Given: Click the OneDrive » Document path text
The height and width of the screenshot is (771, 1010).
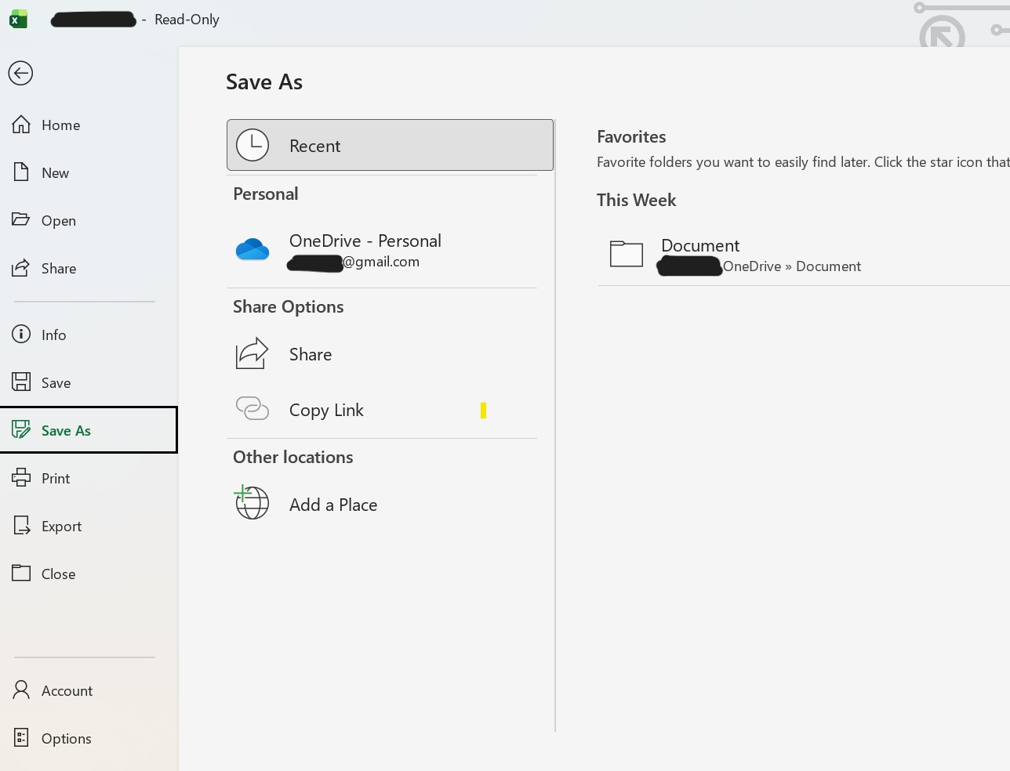Looking at the screenshot, I should [x=792, y=266].
